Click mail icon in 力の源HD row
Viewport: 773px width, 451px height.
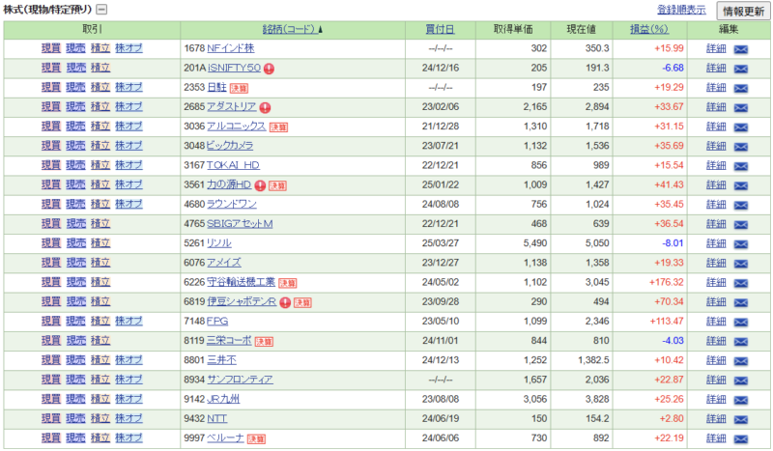pos(740,185)
